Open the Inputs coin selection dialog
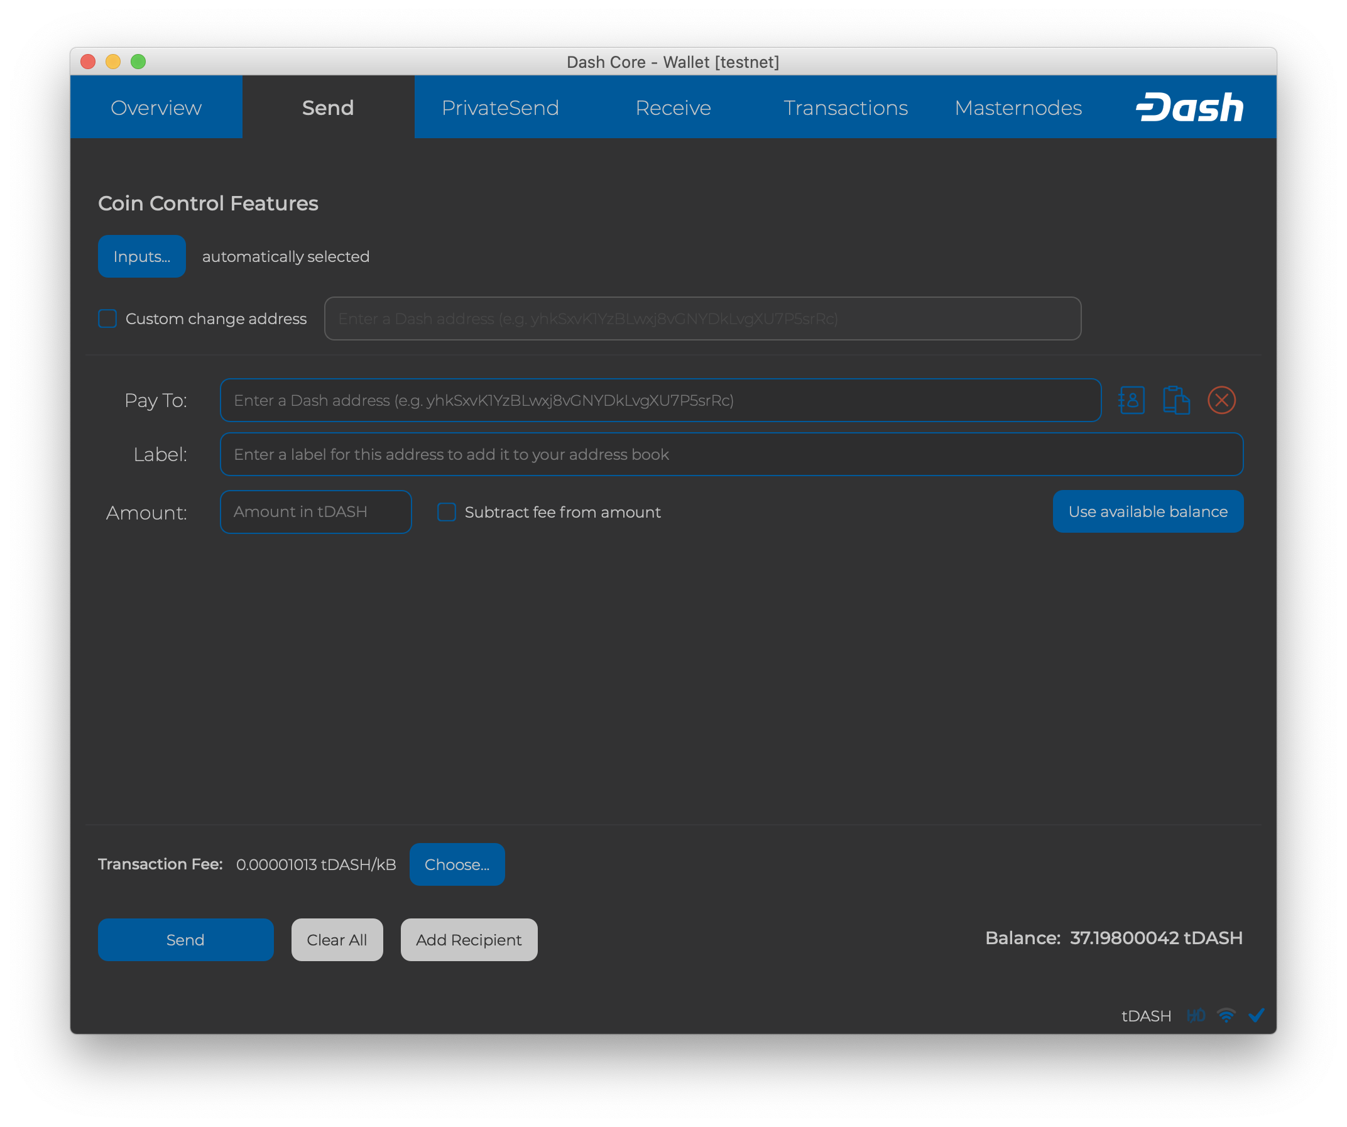This screenshot has width=1347, height=1127. coord(142,256)
